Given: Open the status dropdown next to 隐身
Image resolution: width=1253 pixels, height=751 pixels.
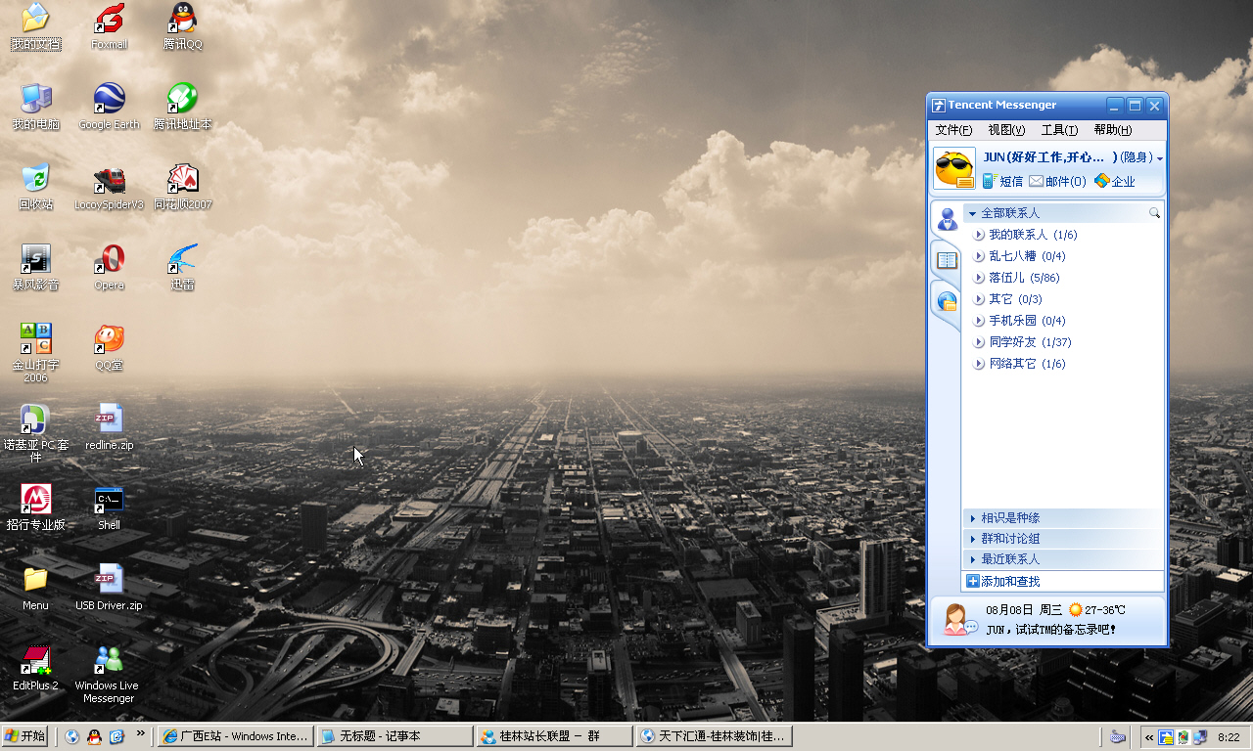Looking at the screenshot, I should click(x=1160, y=158).
